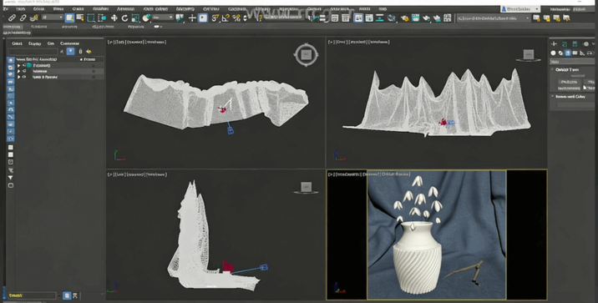Click the ViewCube in the Left viewport

306,188
